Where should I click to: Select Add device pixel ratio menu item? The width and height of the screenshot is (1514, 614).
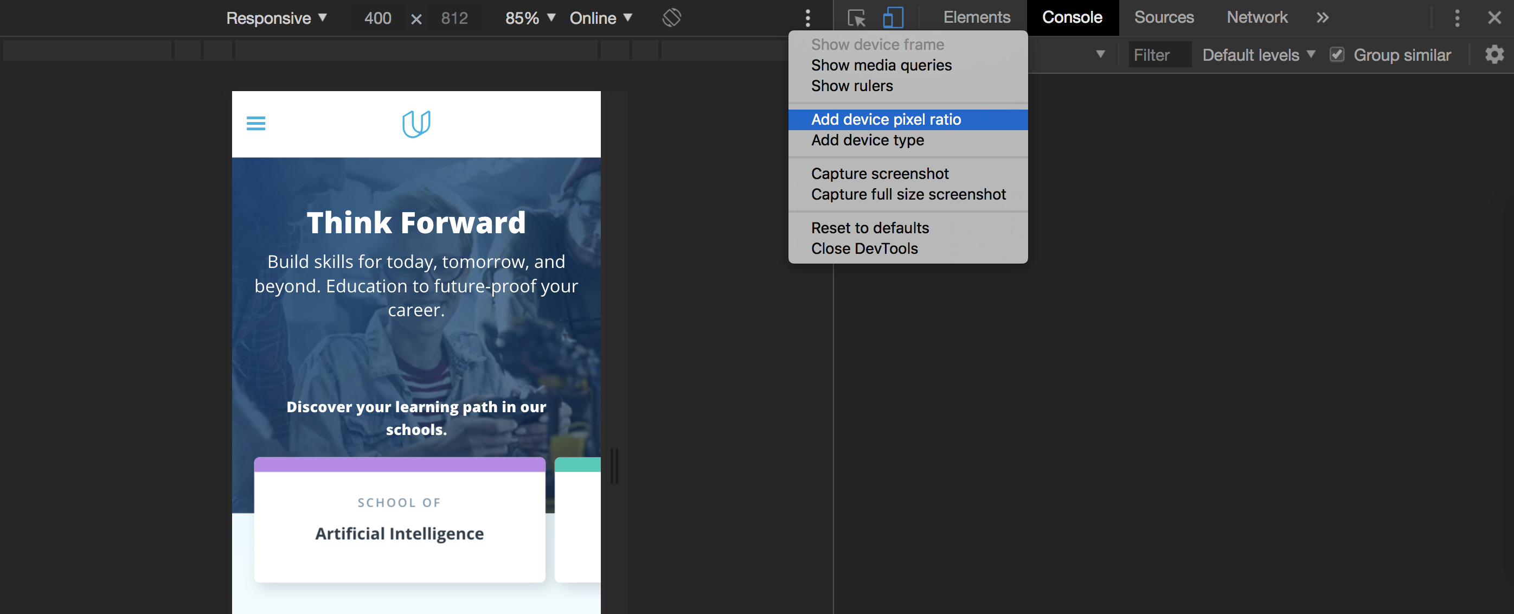pos(885,119)
